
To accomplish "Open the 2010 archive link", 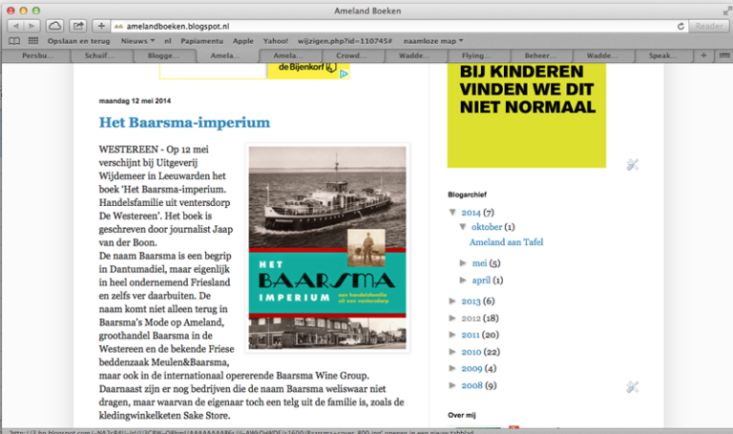I will click(471, 352).
